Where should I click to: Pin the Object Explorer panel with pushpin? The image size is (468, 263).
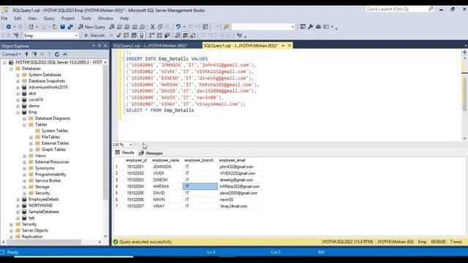99,45
